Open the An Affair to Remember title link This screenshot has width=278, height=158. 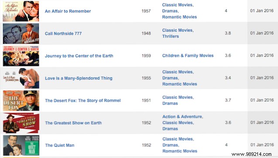click(68, 11)
